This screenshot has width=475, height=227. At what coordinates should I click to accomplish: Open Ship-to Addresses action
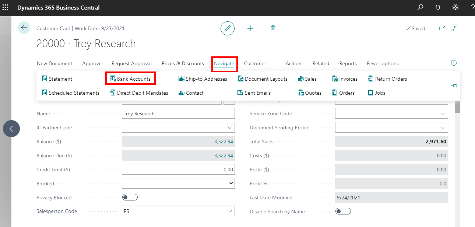coord(203,79)
